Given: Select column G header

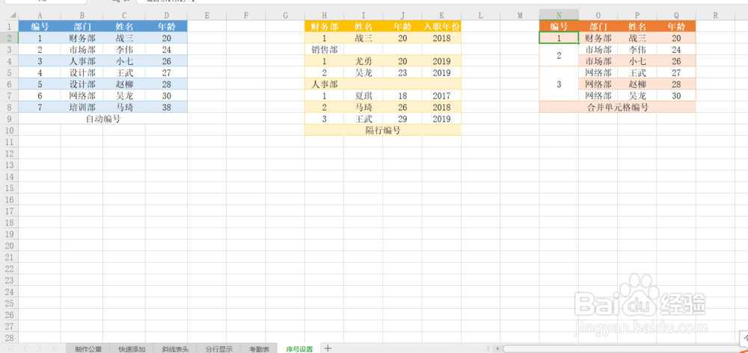Looking at the screenshot, I should click(x=285, y=15).
